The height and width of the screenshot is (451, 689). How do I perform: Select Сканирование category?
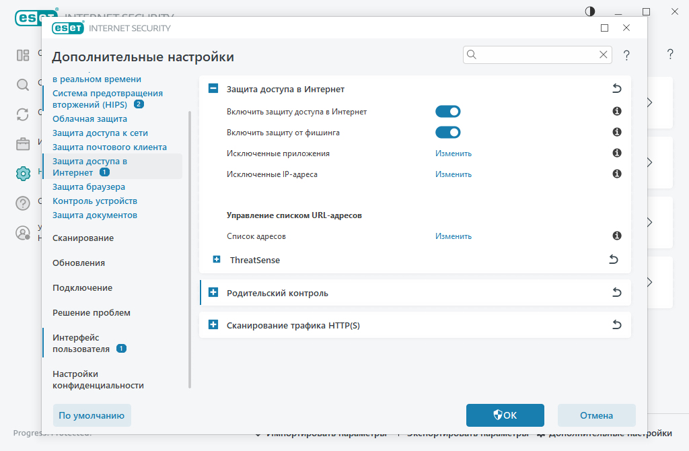pos(83,238)
